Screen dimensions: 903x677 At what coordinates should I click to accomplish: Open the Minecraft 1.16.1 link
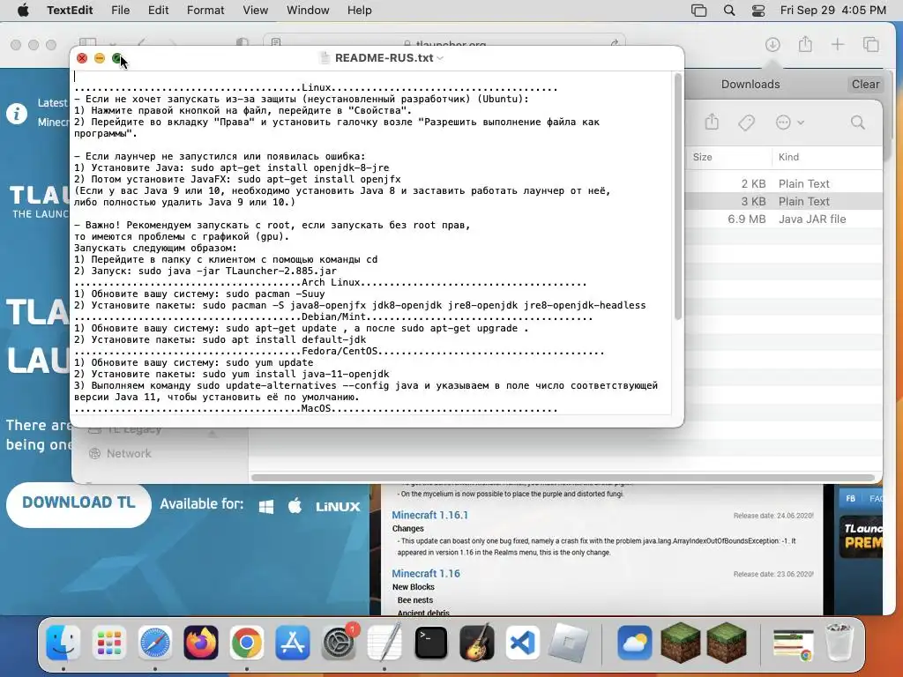pyautogui.click(x=429, y=515)
